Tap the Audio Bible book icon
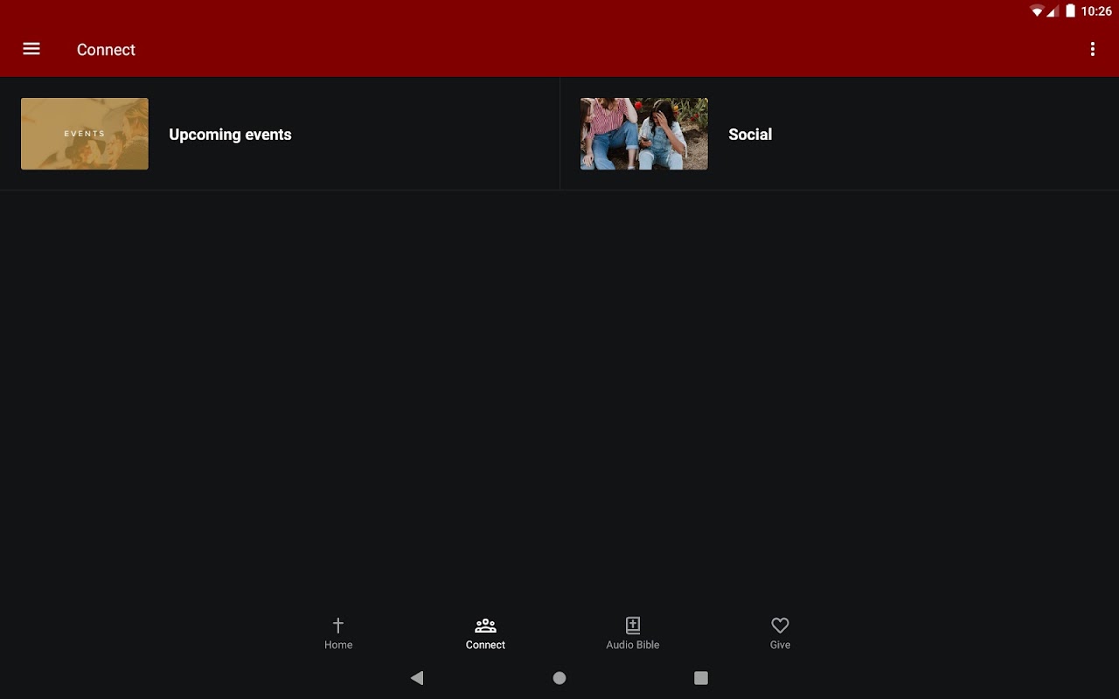The width and height of the screenshot is (1119, 699). (x=633, y=625)
